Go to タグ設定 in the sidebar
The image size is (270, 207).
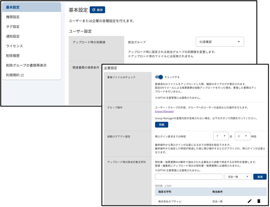[13, 27]
